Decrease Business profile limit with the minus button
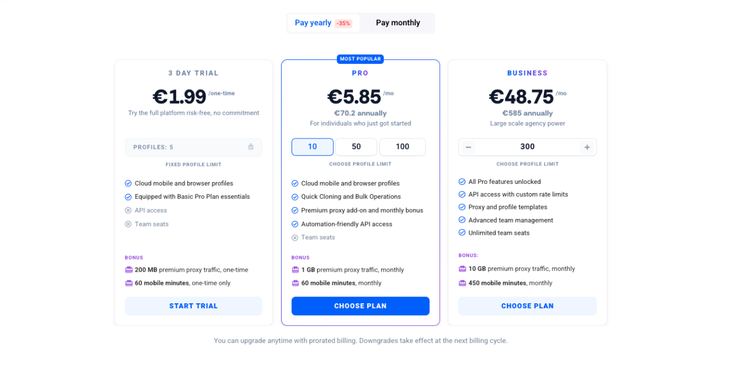Screen dimensions: 739x369 pos(468,147)
